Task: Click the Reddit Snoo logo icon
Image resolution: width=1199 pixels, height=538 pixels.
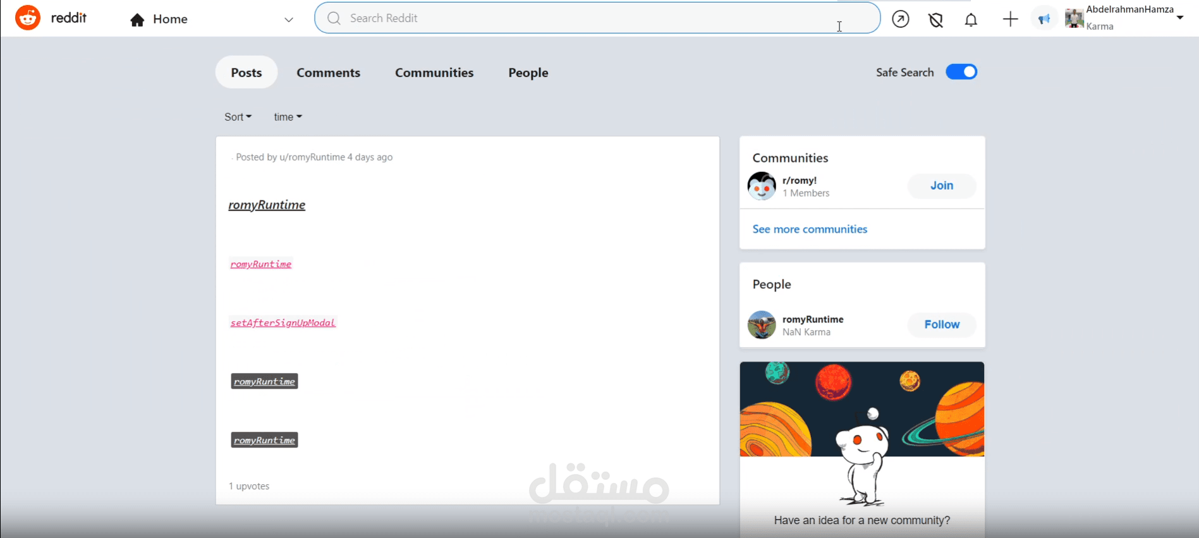Action: [x=28, y=18]
